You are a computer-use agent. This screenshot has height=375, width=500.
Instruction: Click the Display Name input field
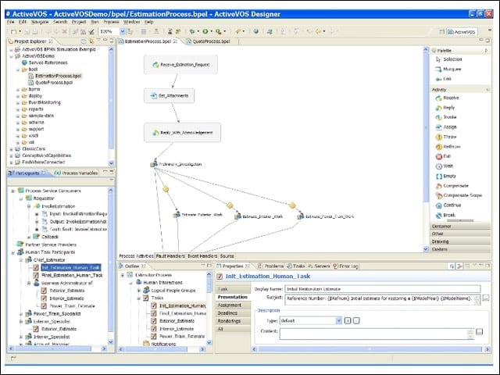(382, 289)
